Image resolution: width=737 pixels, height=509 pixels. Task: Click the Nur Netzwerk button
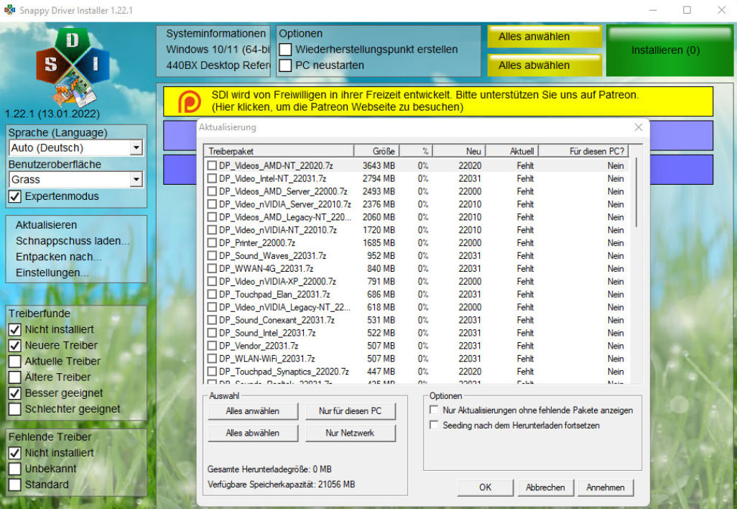(x=350, y=434)
